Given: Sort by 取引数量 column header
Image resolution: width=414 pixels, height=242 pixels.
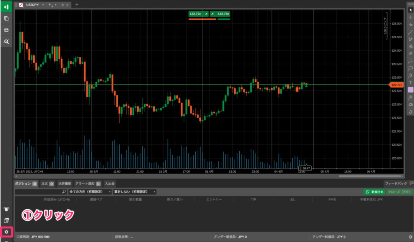Looking at the screenshot, I should [x=135, y=200].
